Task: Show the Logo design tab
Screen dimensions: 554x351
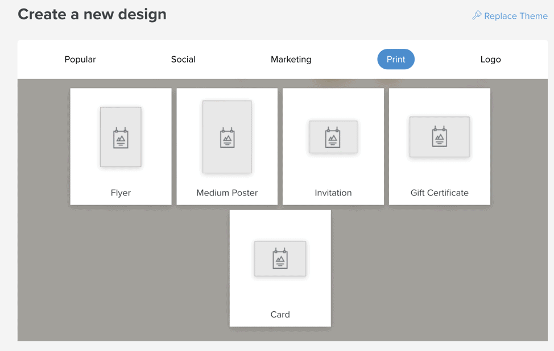Action: [x=490, y=59]
